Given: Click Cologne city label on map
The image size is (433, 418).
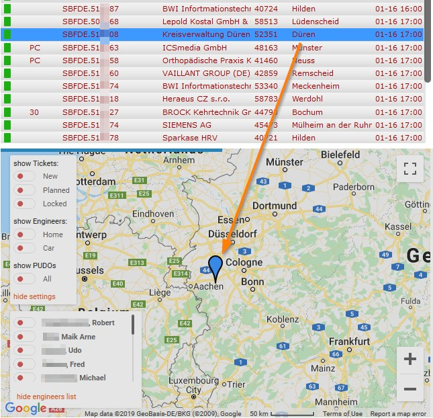Looking at the screenshot, I should (244, 262).
